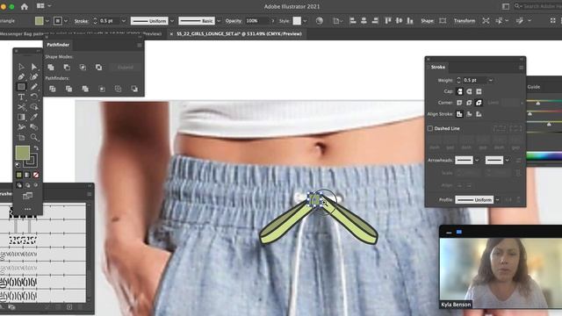Viewport: 562px width, 316px height.
Task: Click the Opacity label in control bar
Action: [234, 21]
